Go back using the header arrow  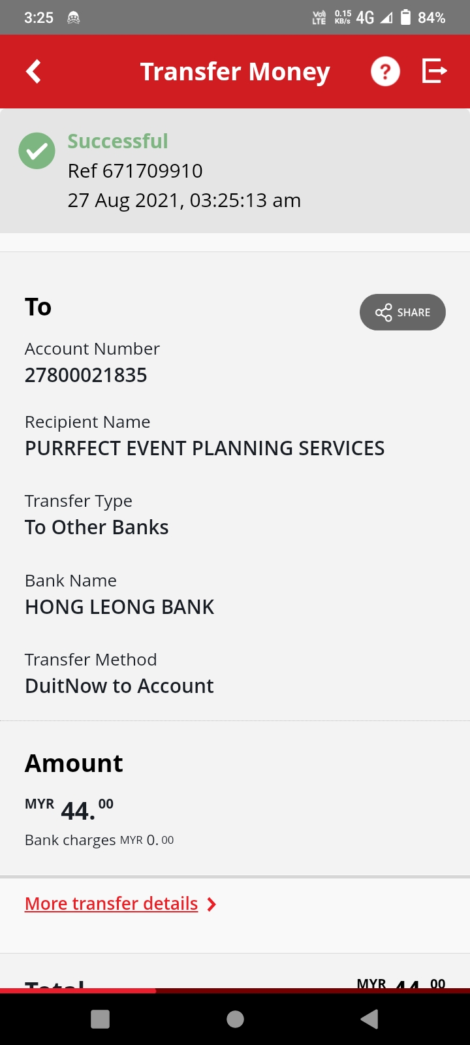[33, 71]
